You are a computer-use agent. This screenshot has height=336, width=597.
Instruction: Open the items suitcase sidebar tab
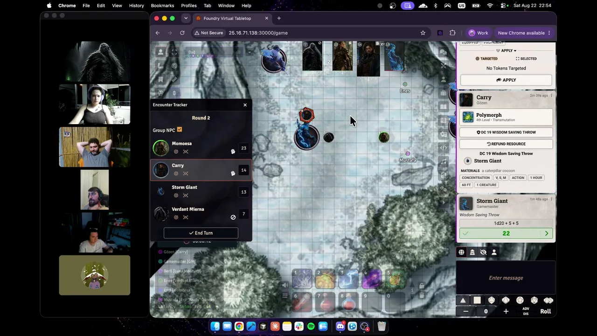[x=444, y=93]
